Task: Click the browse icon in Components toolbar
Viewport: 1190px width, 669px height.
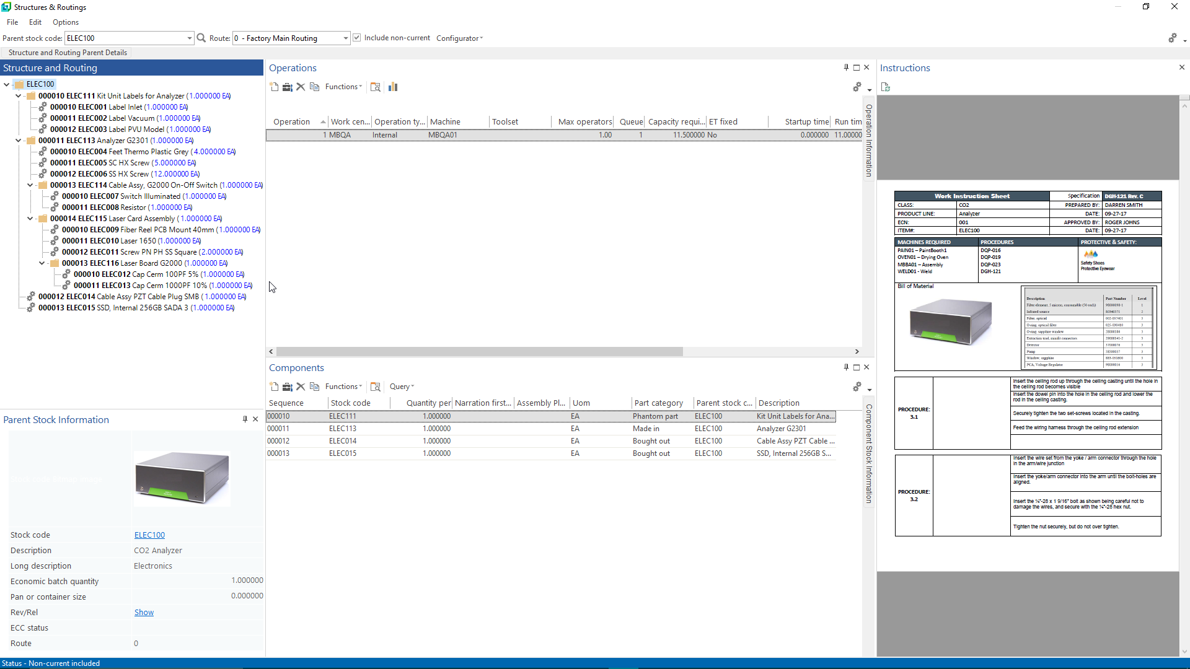Action: [375, 387]
